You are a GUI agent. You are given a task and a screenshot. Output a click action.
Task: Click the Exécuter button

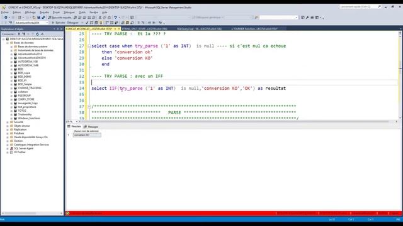pyautogui.click(x=59, y=23)
